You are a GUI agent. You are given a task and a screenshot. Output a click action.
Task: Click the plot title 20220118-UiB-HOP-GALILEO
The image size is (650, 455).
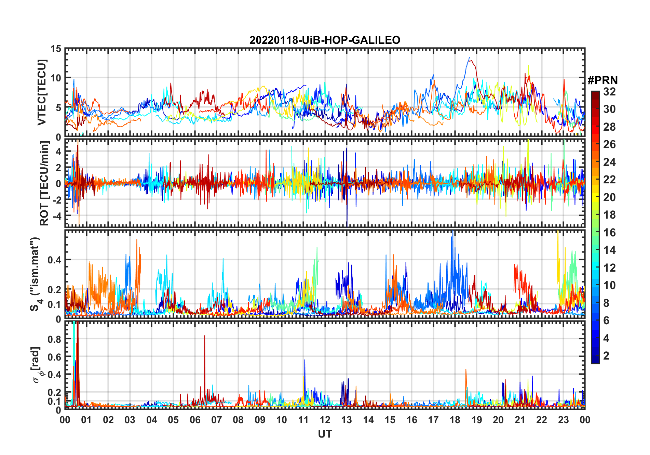(325, 40)
